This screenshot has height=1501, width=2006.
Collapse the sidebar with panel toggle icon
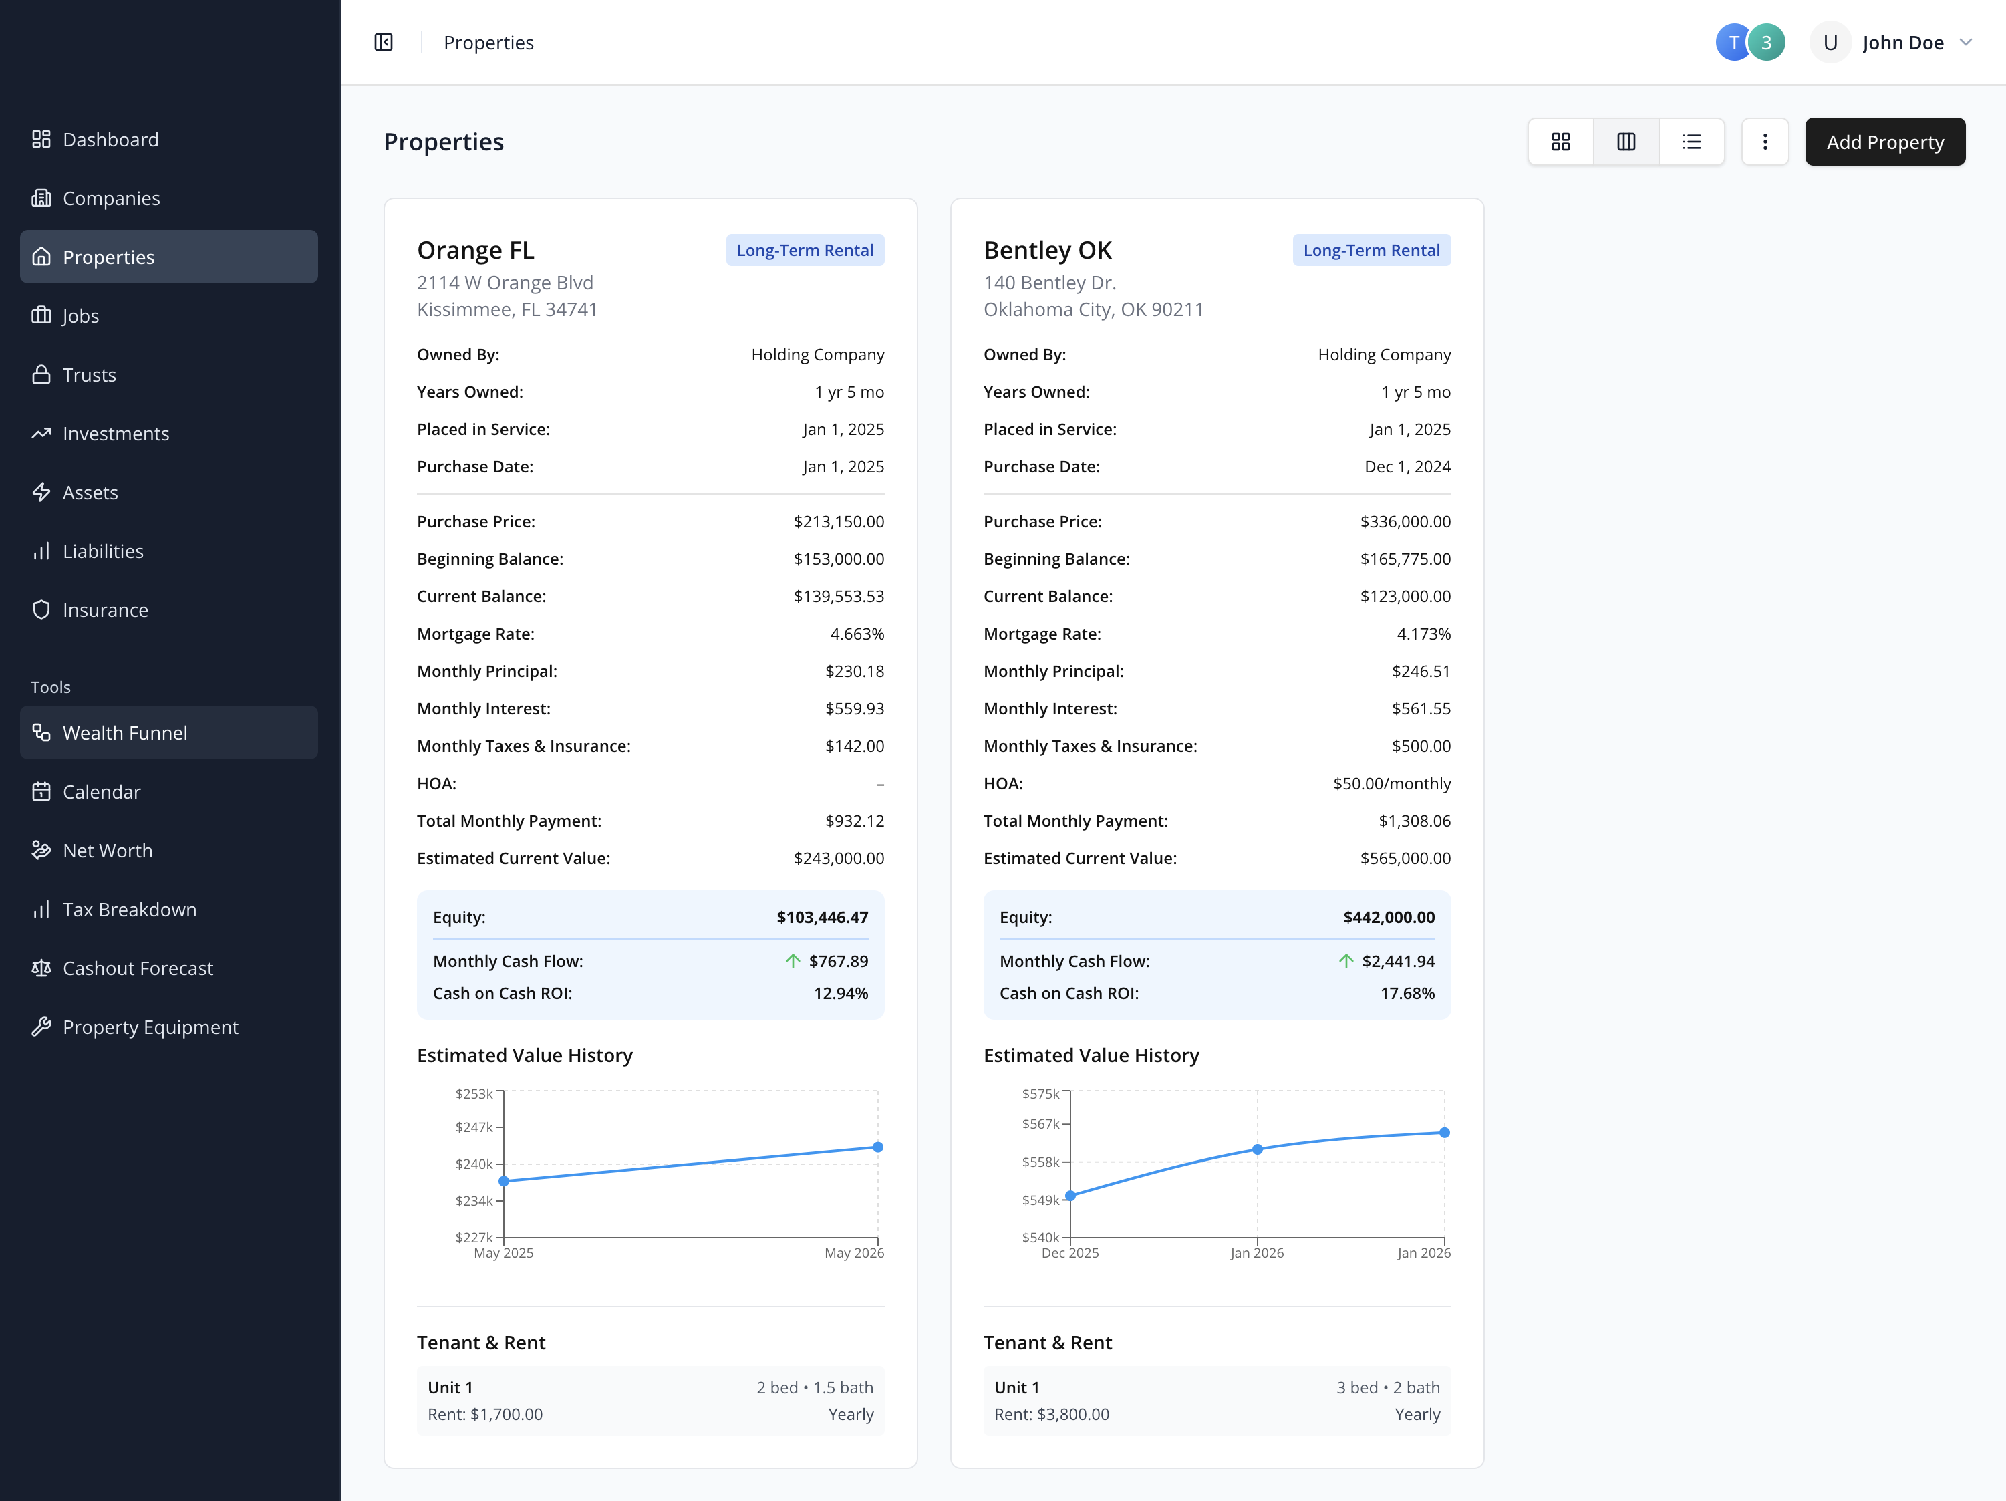tap(384, 43)
